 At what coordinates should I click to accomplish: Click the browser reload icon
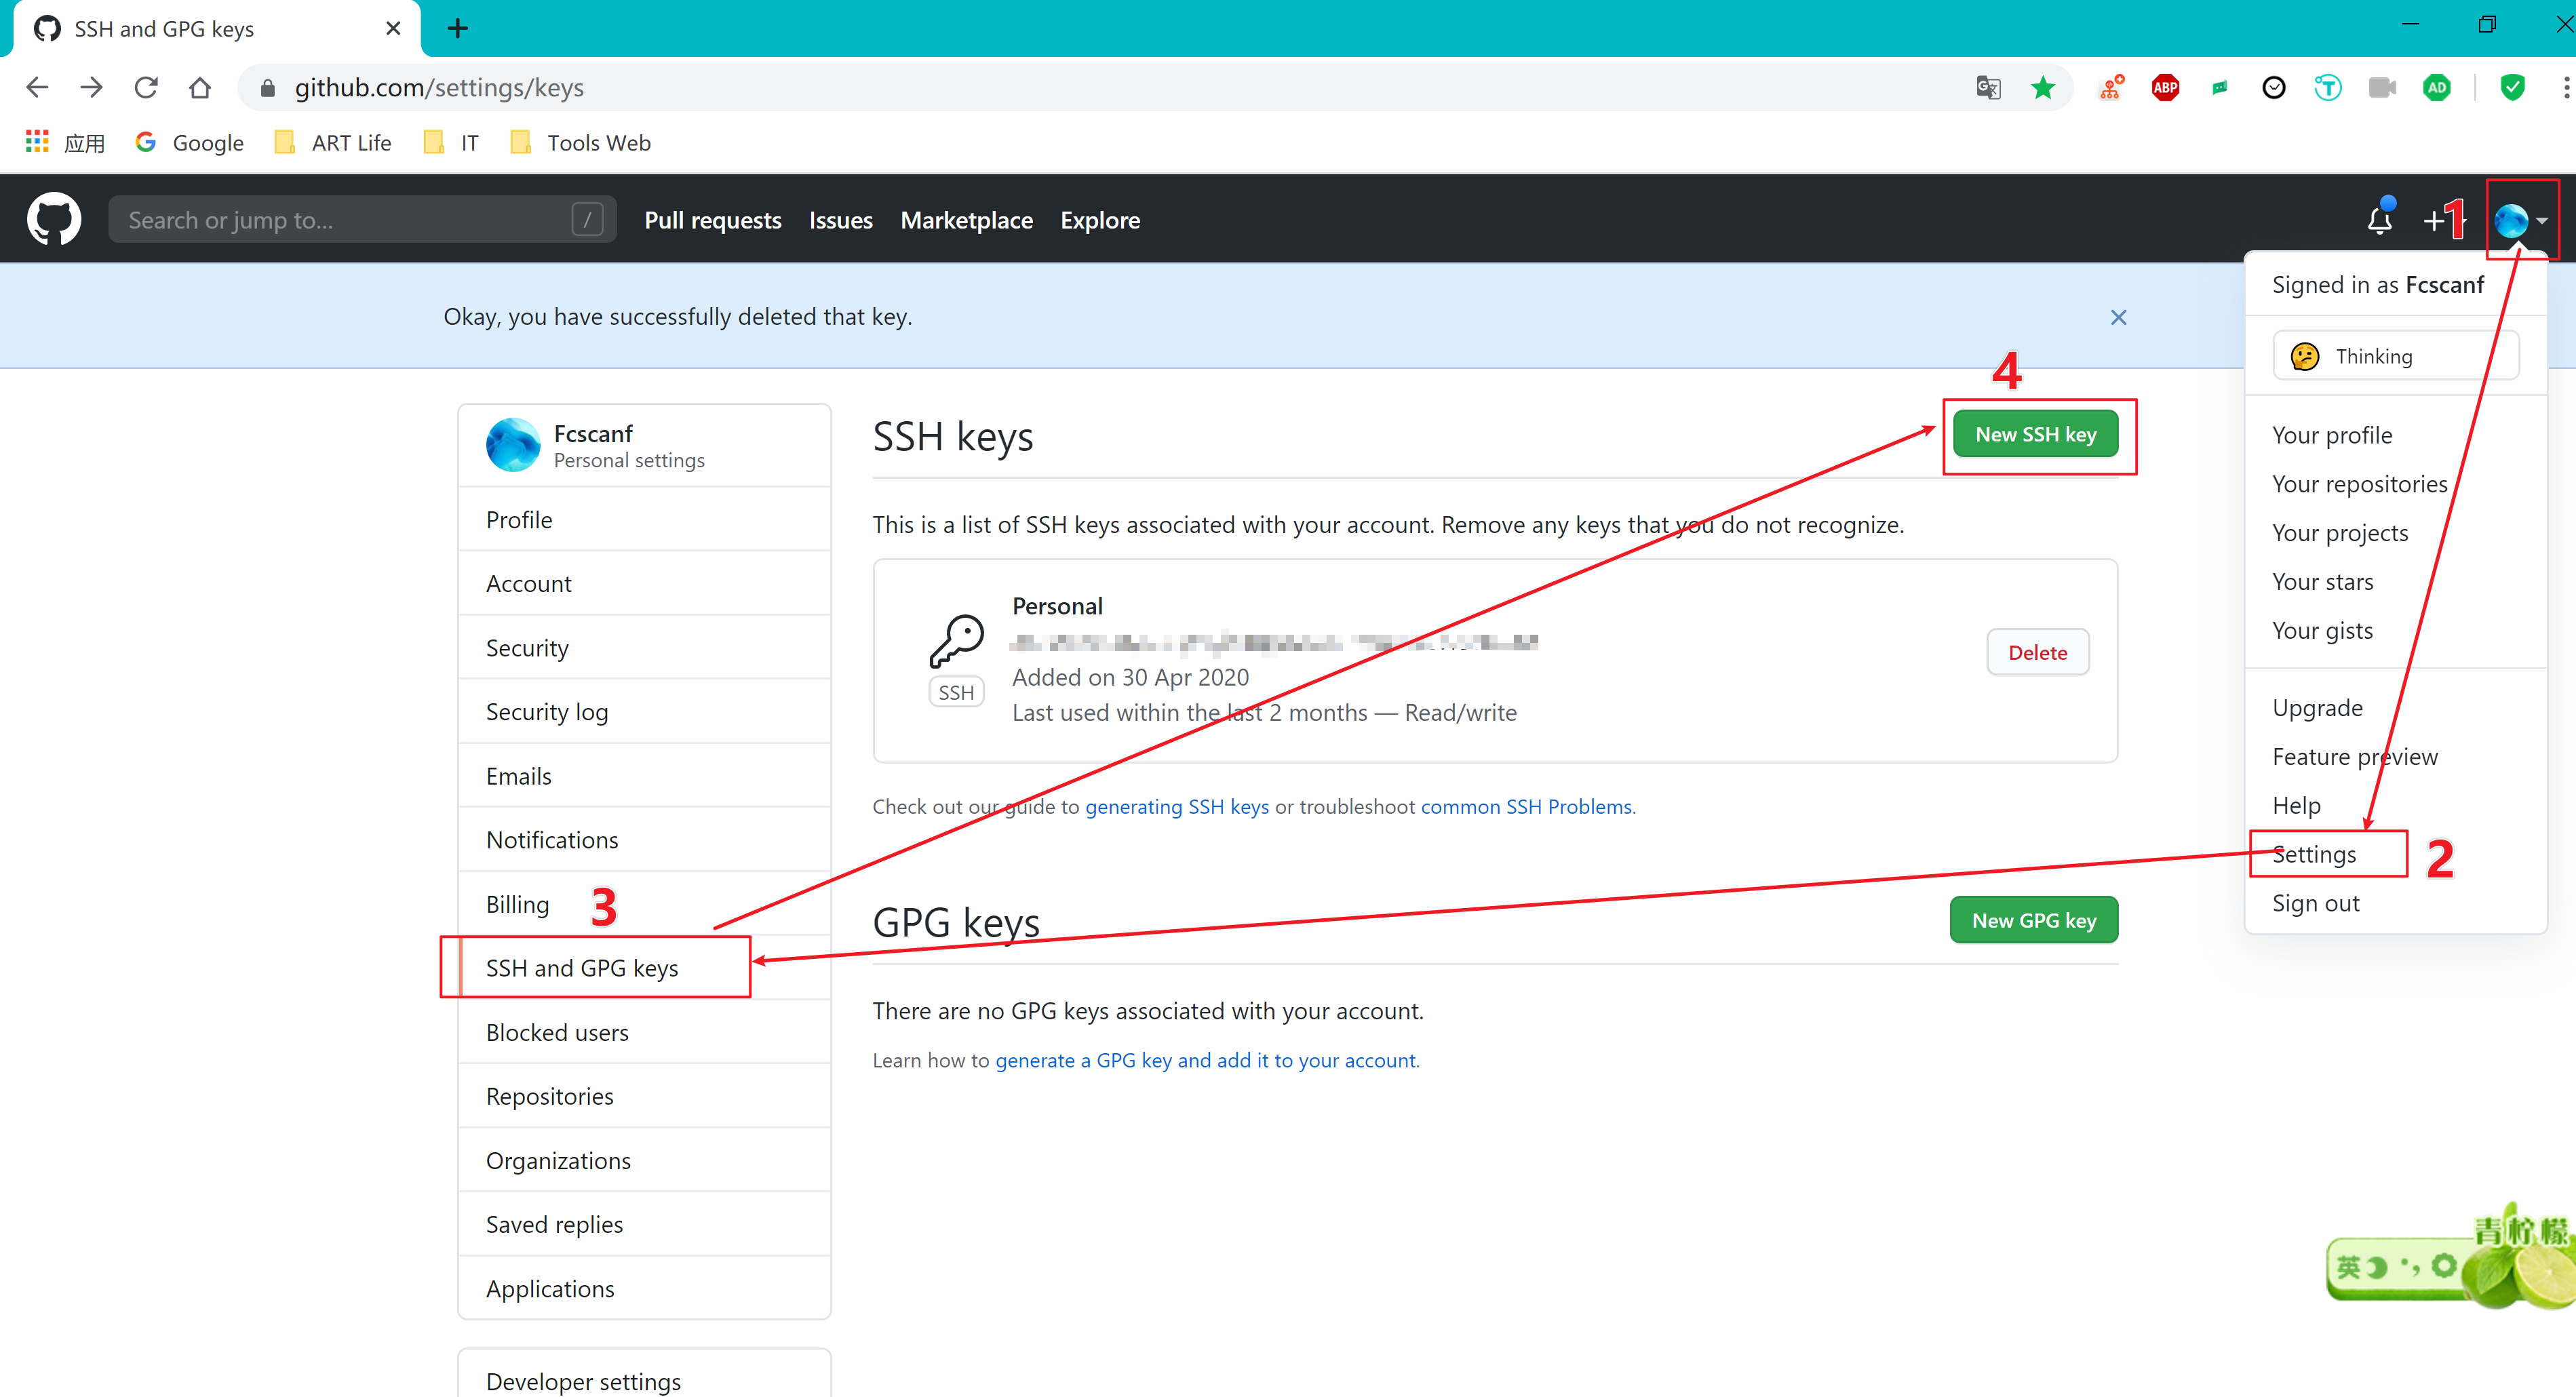(x=146, y=88)
